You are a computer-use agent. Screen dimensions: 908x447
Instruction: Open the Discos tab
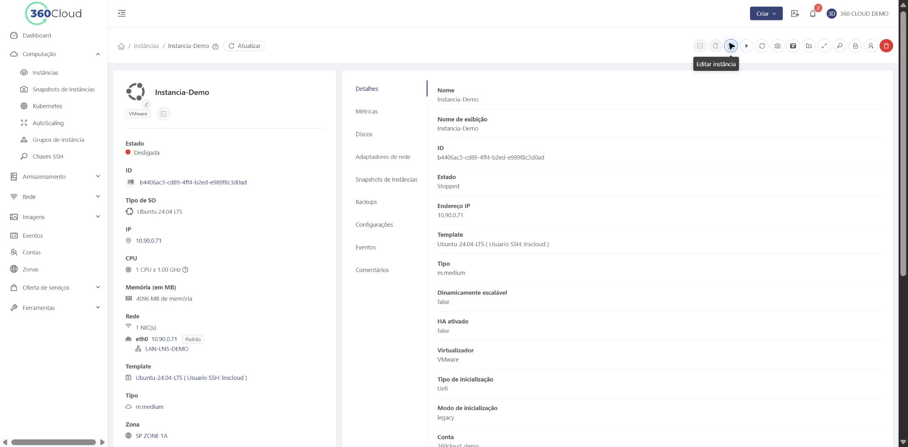click(364, 134)
